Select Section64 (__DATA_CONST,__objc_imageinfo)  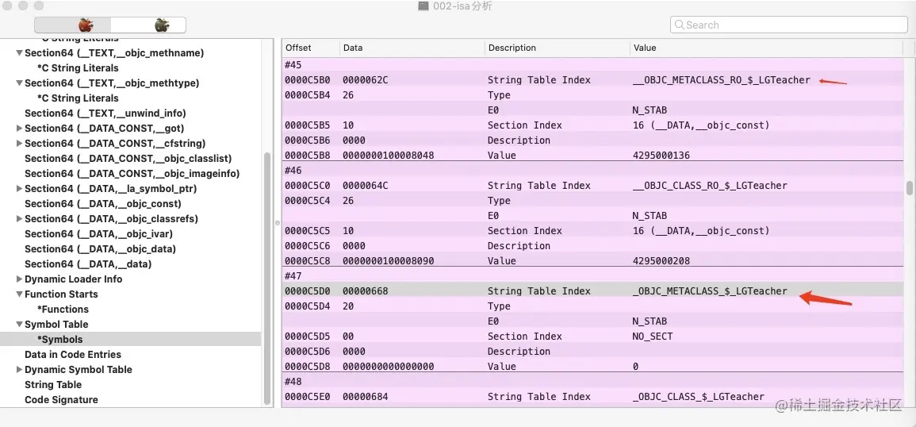[132, 174]
